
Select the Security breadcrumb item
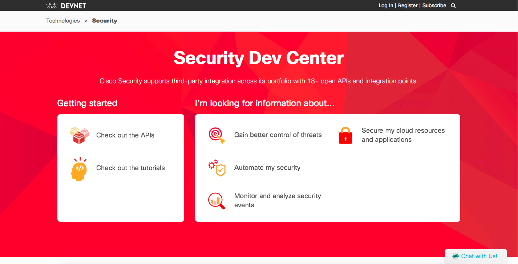click(x=105, y=21)
